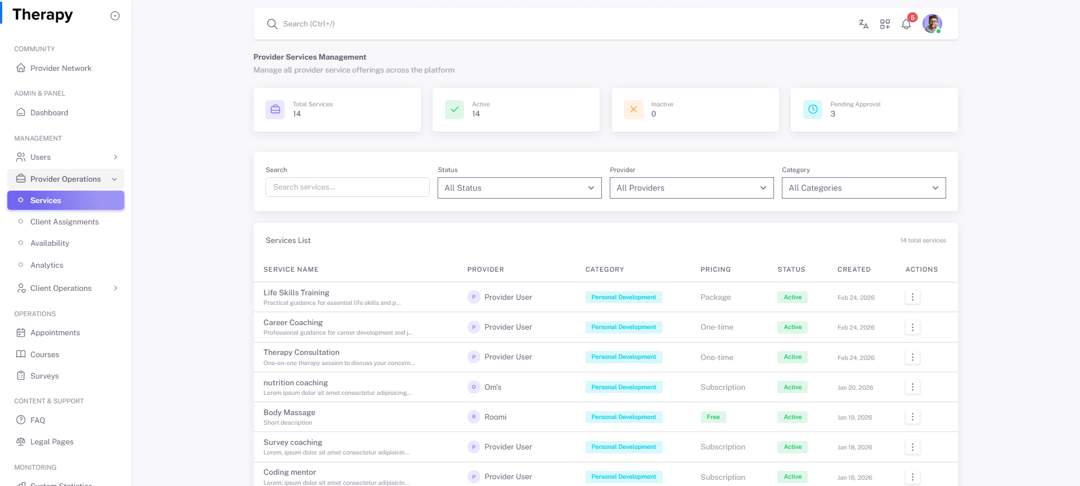This screenshot has width=1080, height=486.
Task: Click the Search services input field
Action: [348, 187]
